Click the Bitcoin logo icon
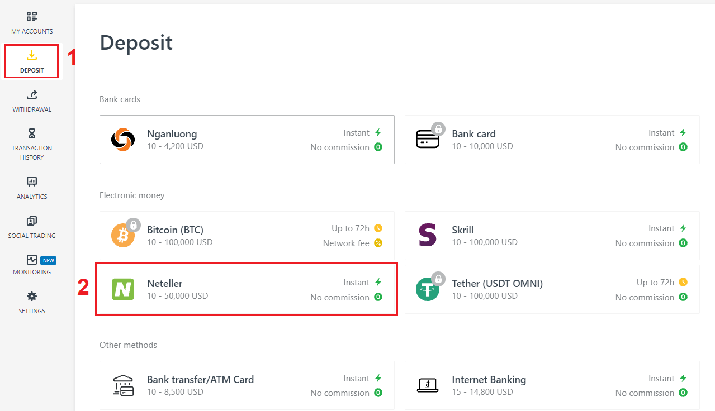The height and width of the screenshot is (411, 715). click(123, 236)
